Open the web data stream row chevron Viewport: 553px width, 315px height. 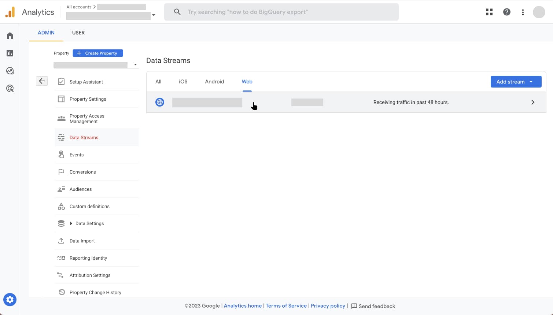click(533, 102)
